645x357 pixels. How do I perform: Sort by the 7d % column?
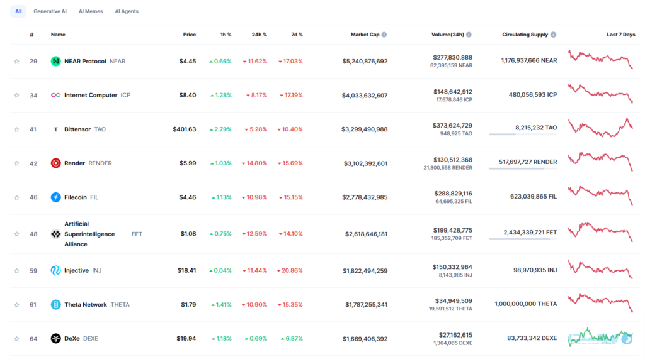click(297, 35)
